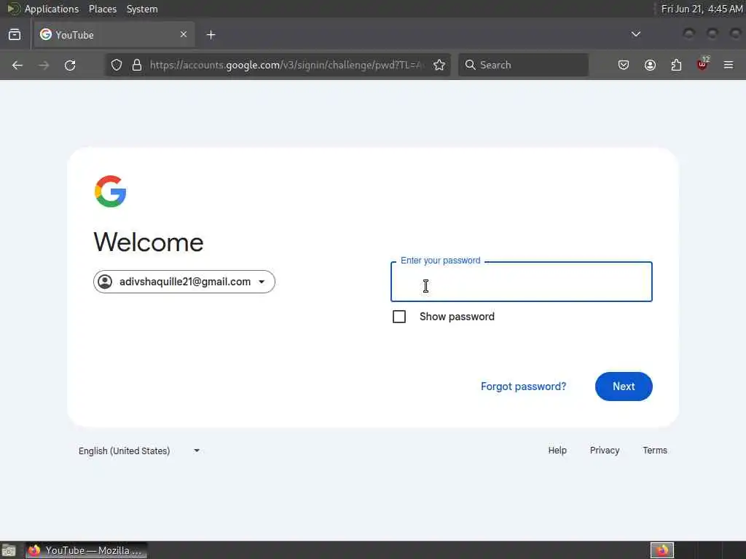Select YouTube — Mozilla taskbar window button
Screen dimensions: 746x559
(x=86, y=550)
